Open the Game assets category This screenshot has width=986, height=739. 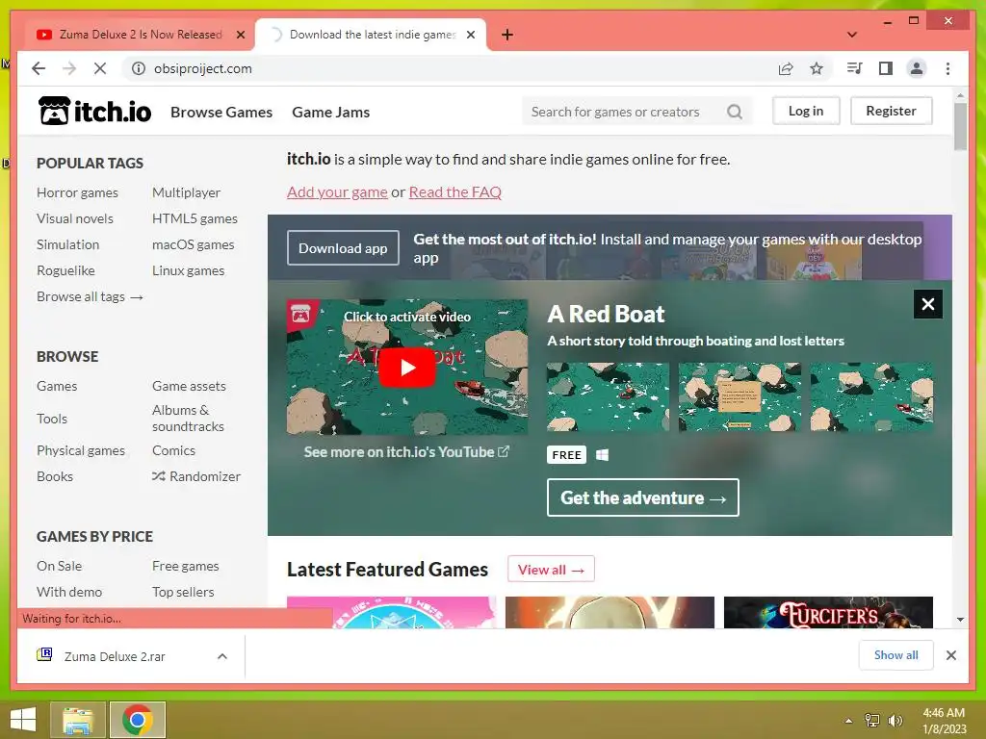pyautogui.click(x=189, y=386)
